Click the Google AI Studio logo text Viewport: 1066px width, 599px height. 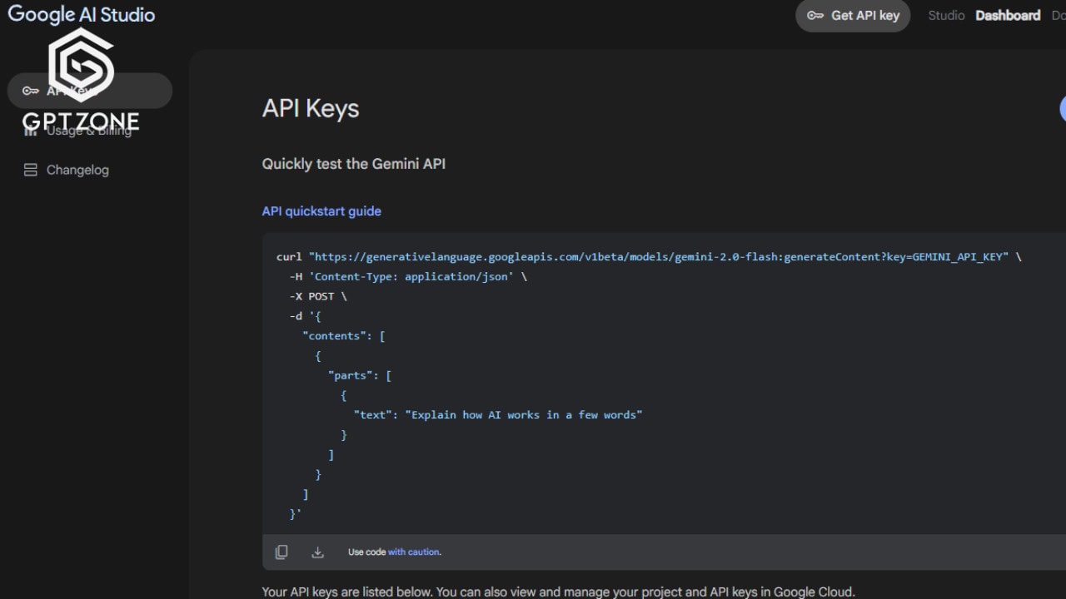coord(82,14)
